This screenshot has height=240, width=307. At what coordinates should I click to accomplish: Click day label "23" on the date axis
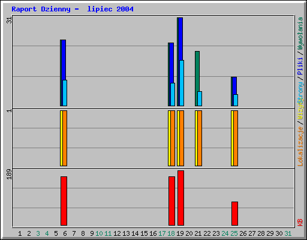(216, 233)
